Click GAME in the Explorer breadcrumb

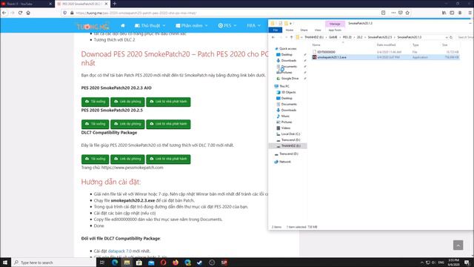[x=333, y=37]
